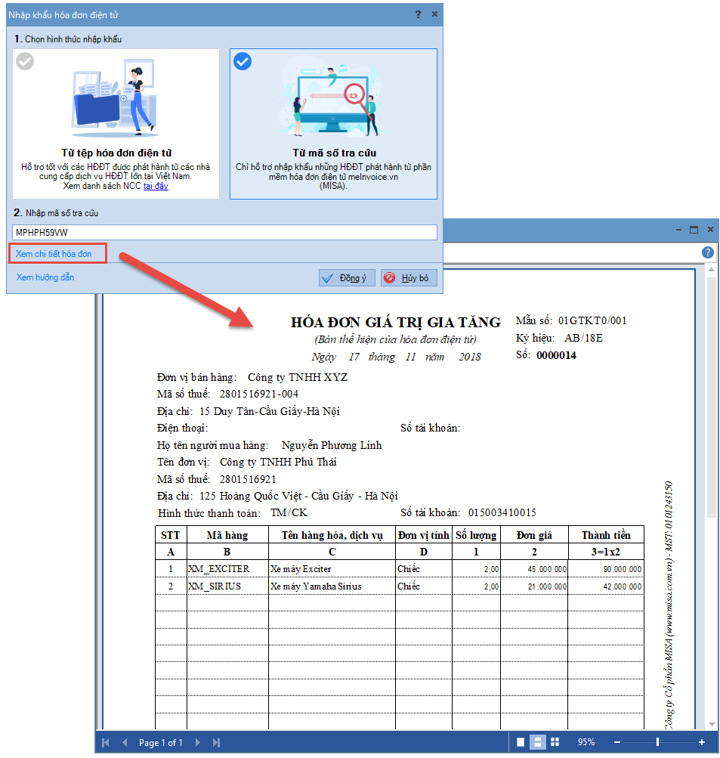Click the tax code 2801516921-004
Screen dimensions: 720x758
click(x=258, y=394)
